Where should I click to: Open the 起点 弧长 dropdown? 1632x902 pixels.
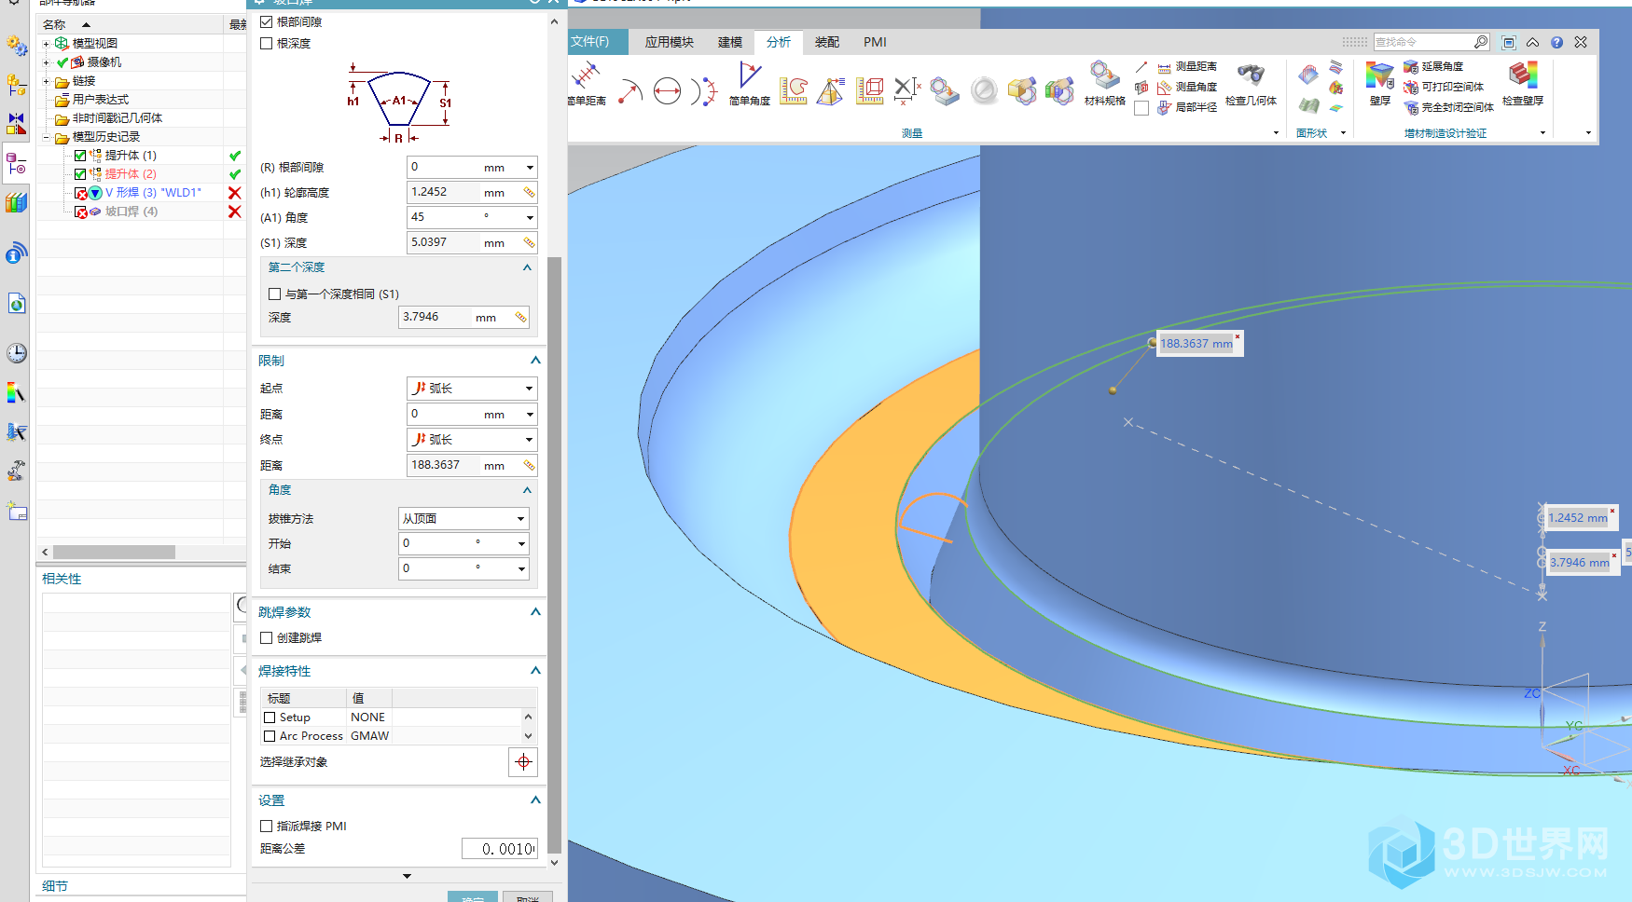point(472,389)
